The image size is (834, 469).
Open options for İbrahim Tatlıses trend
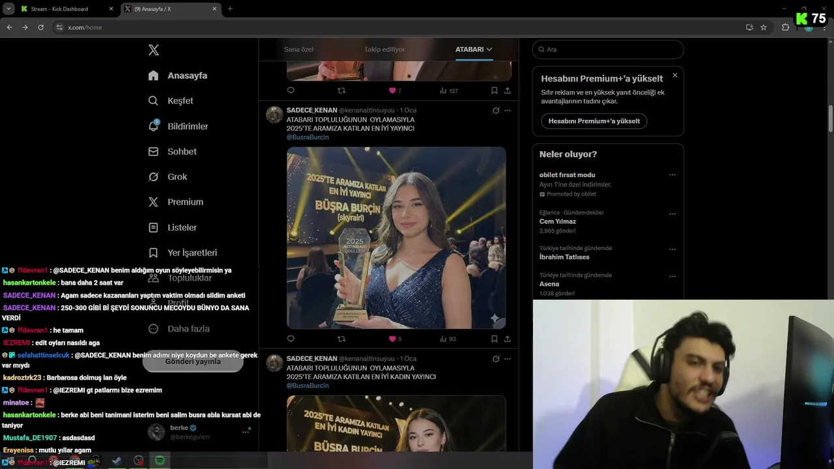[672, 249]
